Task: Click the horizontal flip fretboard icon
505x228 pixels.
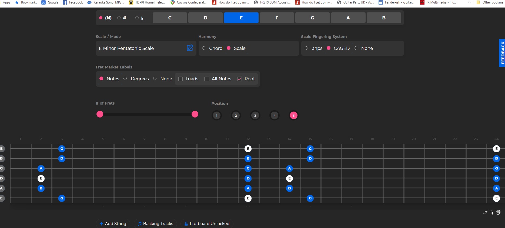Action: [485, 212]
